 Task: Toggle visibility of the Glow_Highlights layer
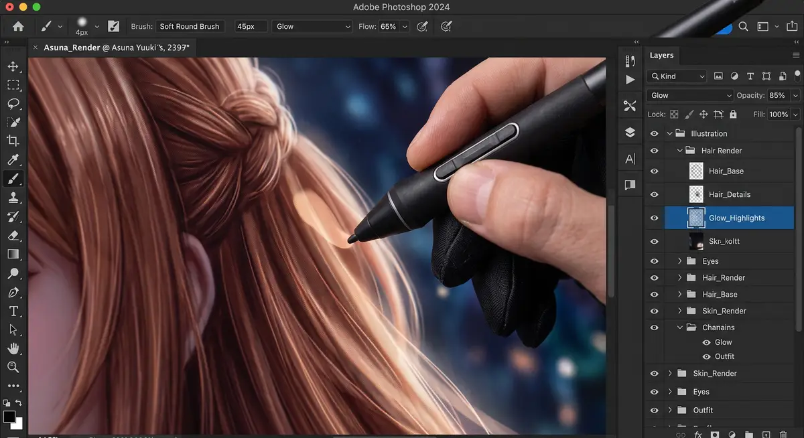pos(655,218)
